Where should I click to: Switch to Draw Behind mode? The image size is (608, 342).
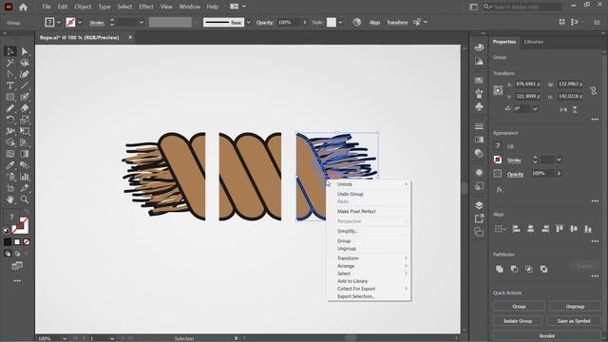17,254
